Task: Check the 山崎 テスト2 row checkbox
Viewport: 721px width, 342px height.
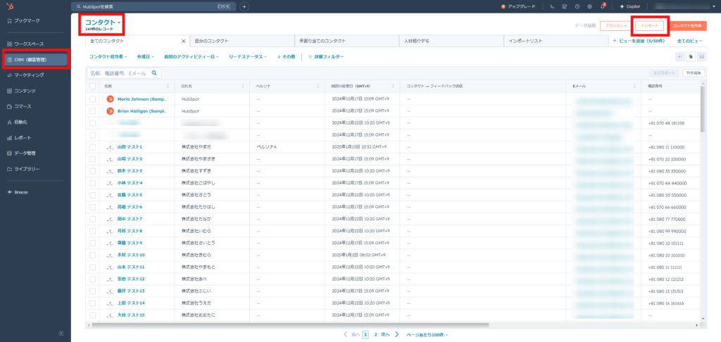Action: point(93,158)
